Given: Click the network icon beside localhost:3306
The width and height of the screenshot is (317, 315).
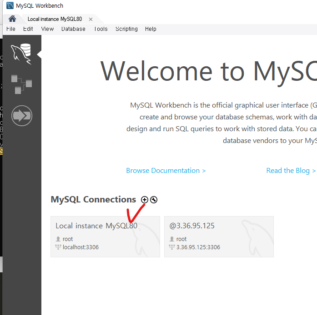Looking at the screenshot, I should pyautogui.click(x=58, y=247).
